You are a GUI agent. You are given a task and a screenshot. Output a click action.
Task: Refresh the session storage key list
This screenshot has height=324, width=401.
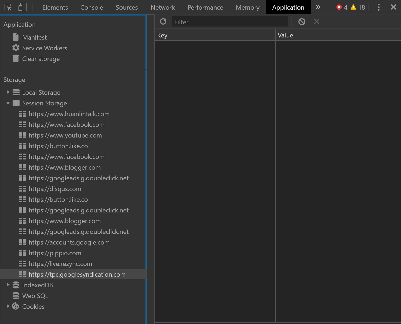pyautogui.click(x=163, y=21)
